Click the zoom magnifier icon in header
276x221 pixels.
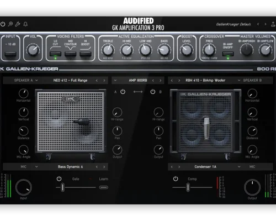(x=10, y=24)
